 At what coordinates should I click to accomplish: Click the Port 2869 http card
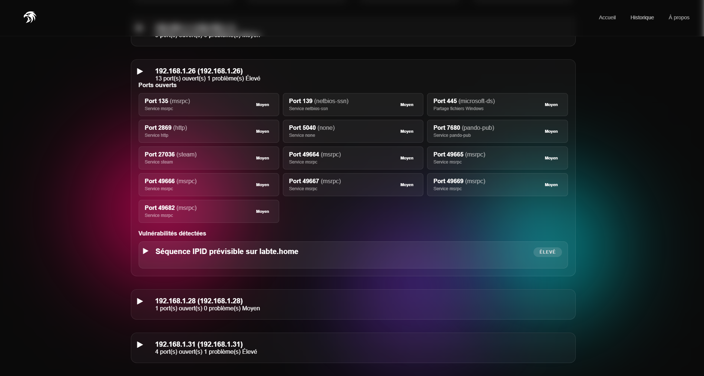[208, 131]
